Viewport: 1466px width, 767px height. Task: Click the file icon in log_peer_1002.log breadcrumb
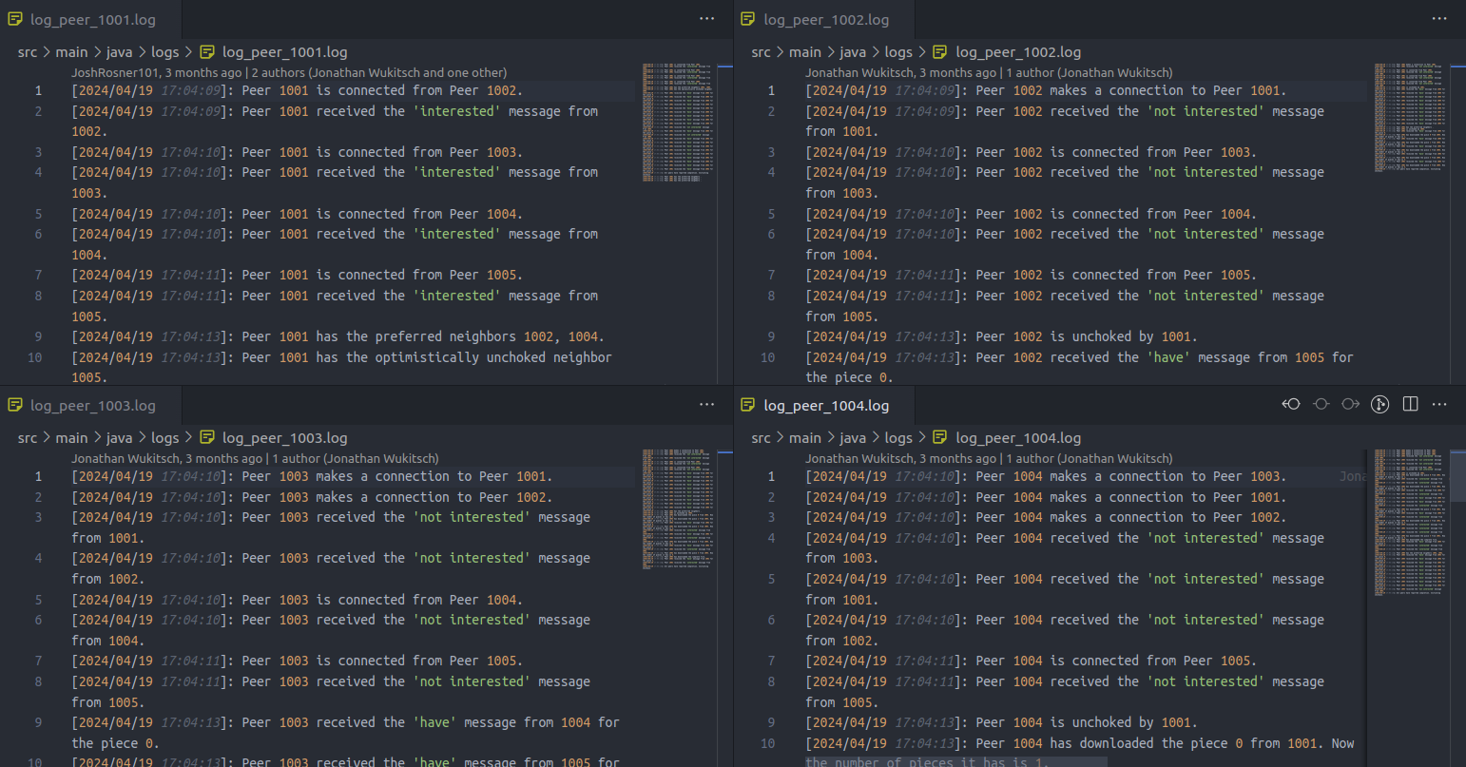click(x=940, y=52)
